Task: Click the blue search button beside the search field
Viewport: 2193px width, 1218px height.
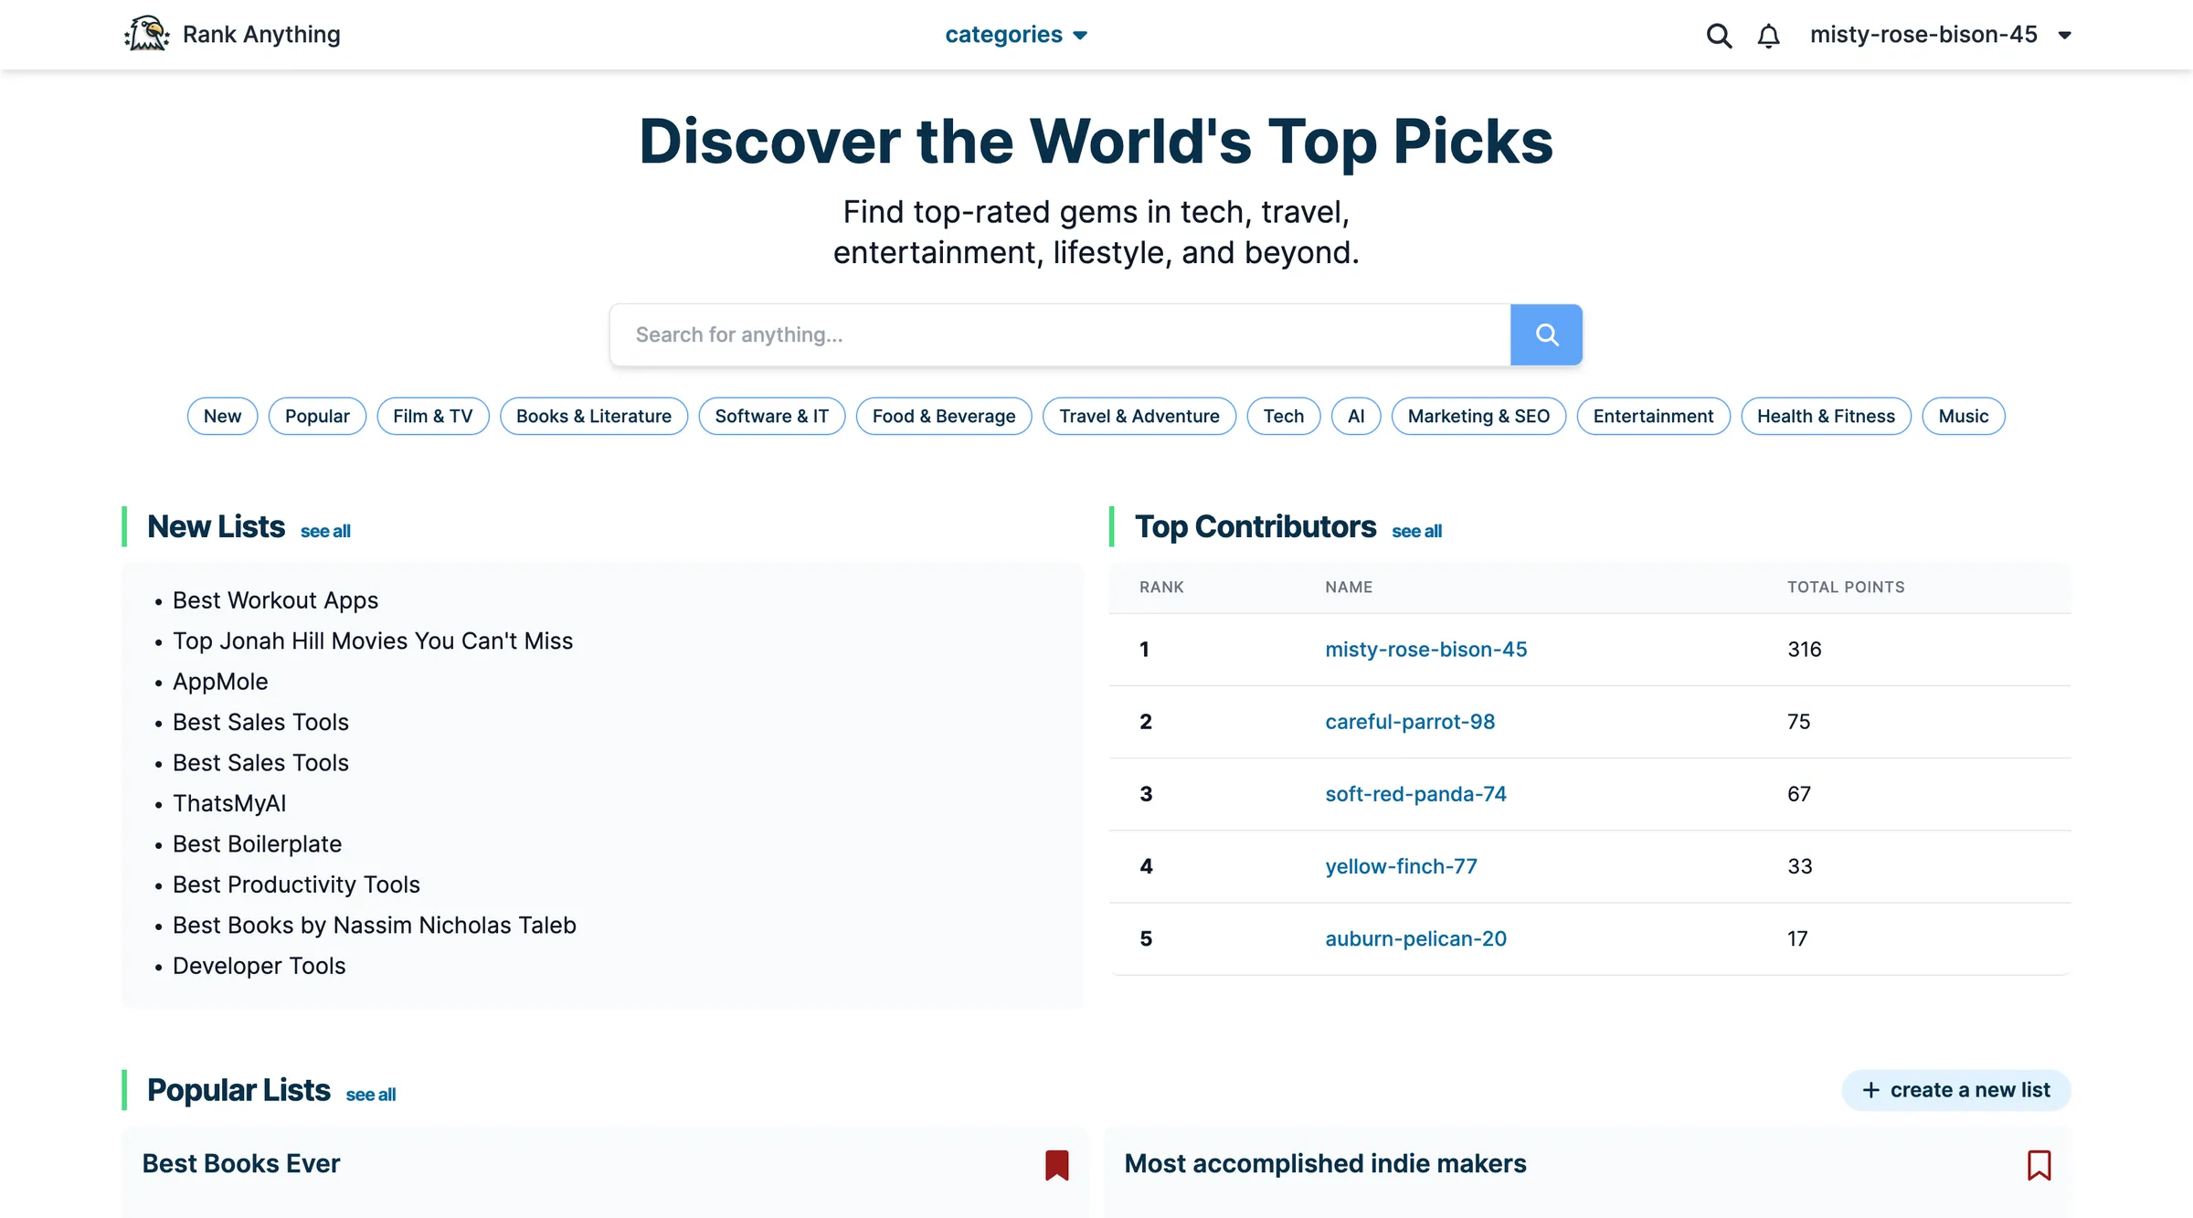Action: pyautogui.click(x=1546, y=334)
